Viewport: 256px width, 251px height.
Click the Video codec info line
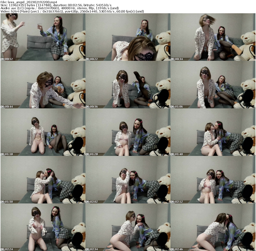[72, 12]
